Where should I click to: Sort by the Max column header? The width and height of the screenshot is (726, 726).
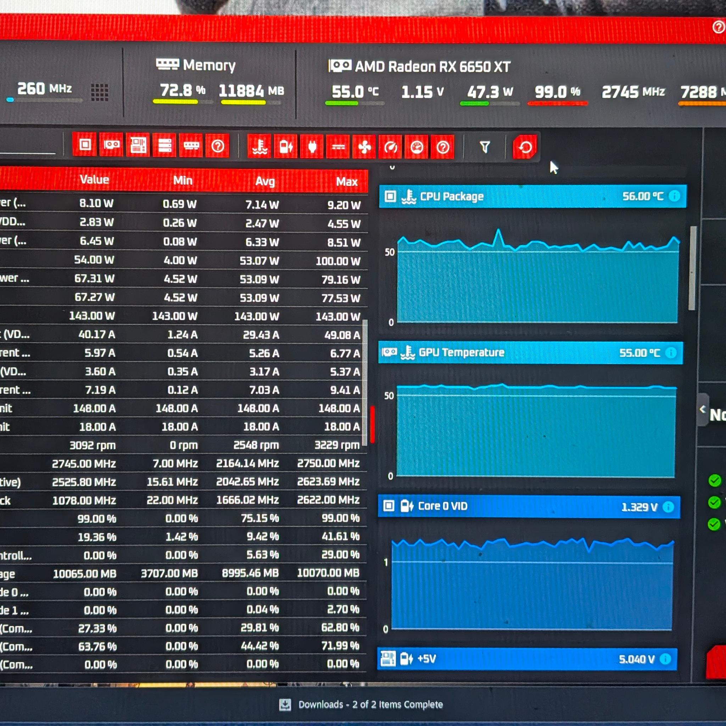click(x=346, y=182)
